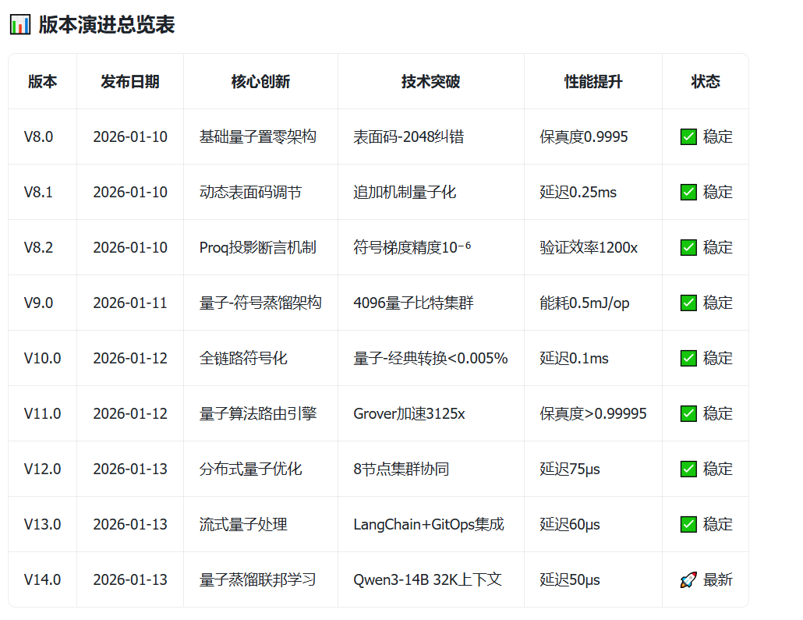Click the 量子-经典转换<0.005% cell
The image size is (803, 620).
(430, 358)
